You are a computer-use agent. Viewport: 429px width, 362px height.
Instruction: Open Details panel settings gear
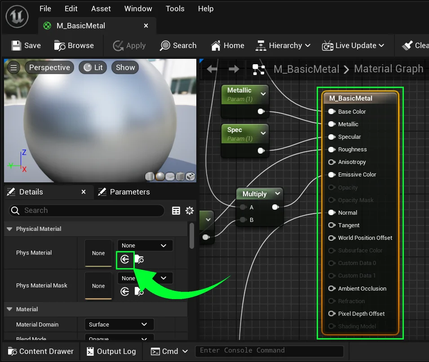click(x=190, y=211)
